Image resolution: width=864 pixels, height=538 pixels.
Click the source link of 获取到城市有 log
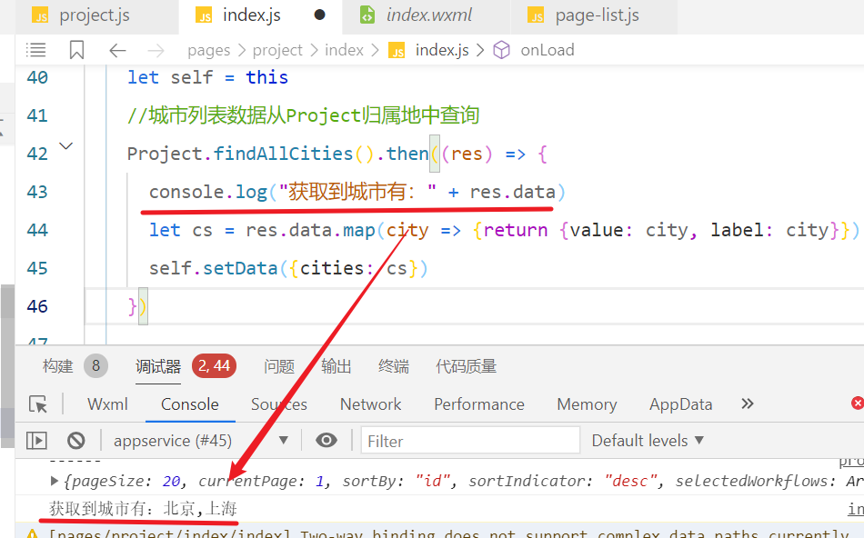coord(856,509)
